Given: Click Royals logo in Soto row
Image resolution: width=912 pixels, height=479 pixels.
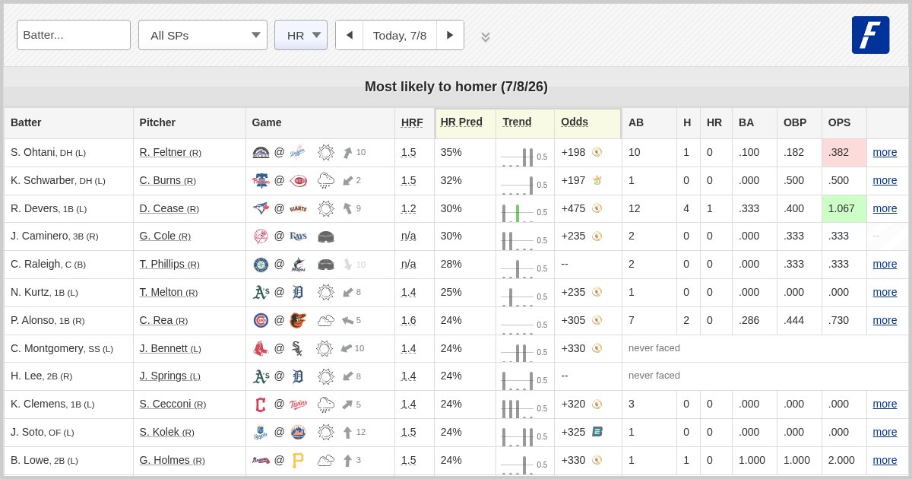Looking at the screenshot, I should 261,432.
